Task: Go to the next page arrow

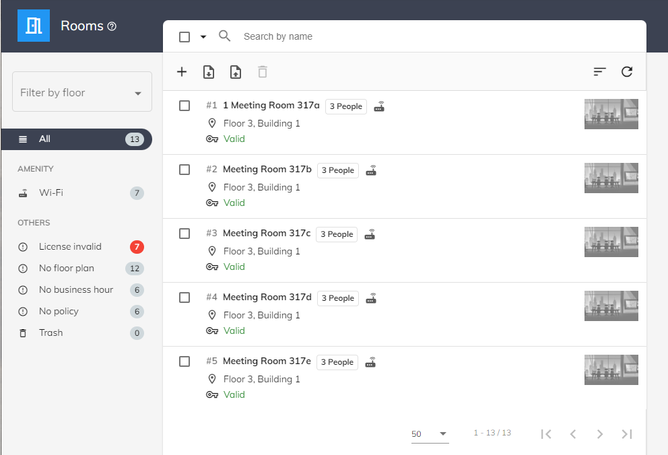Action: [x=600, y=434]
